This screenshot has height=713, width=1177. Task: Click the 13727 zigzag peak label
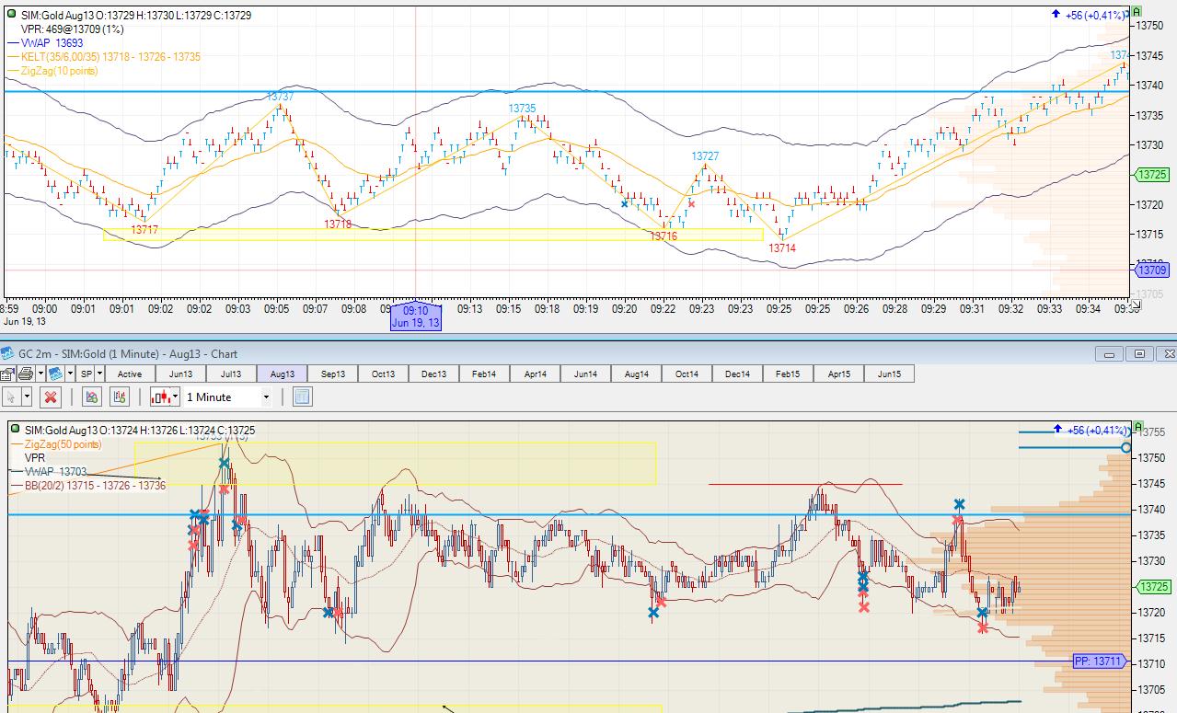tap(705, 156)
